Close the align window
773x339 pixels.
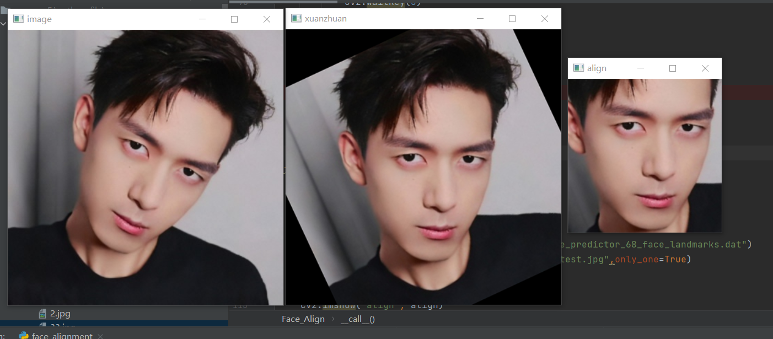(x=705, y=68)
